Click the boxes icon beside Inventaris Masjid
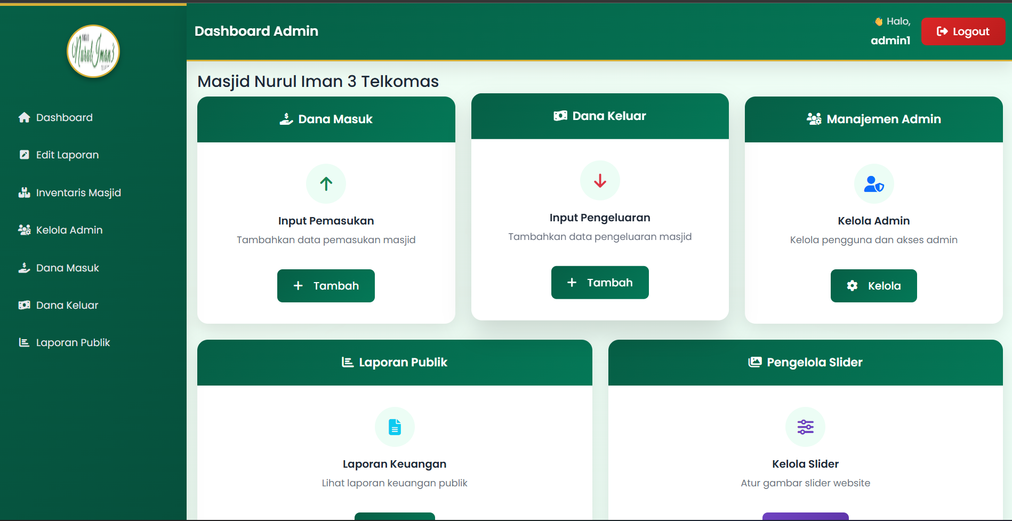 24,193
